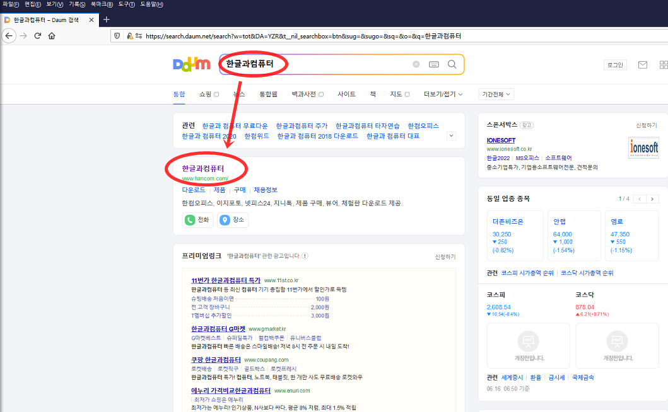The width and height of the screenshot is (668, 412).
Task: Click the 2,608.54 코스피 index value
Action: tap(498, 307)
